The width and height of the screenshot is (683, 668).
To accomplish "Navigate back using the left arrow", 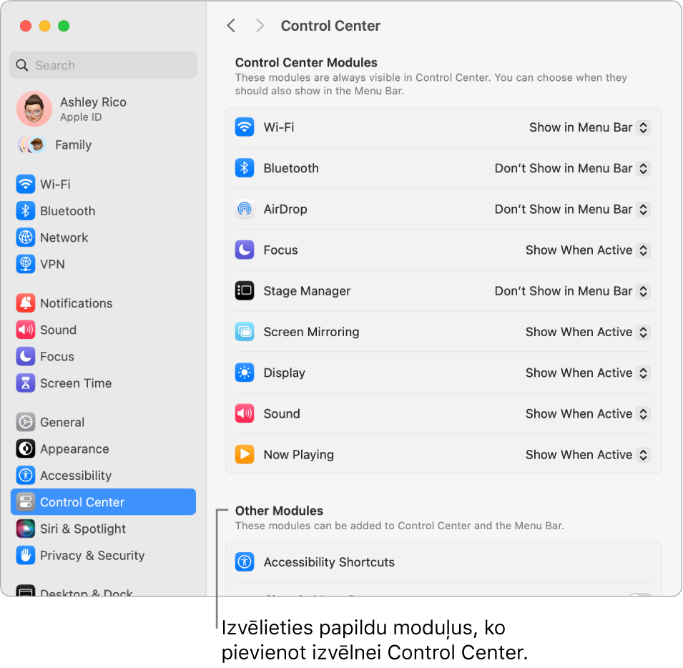I will [x=230, y=25].
